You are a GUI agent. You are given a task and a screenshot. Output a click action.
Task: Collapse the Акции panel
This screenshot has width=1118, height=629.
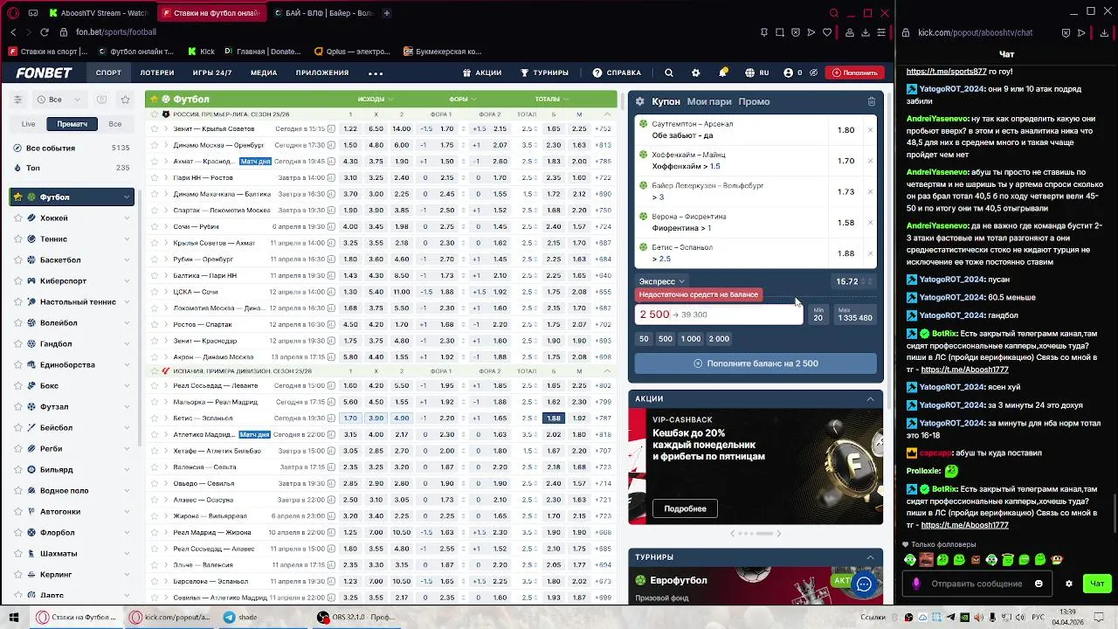[870, 398]
